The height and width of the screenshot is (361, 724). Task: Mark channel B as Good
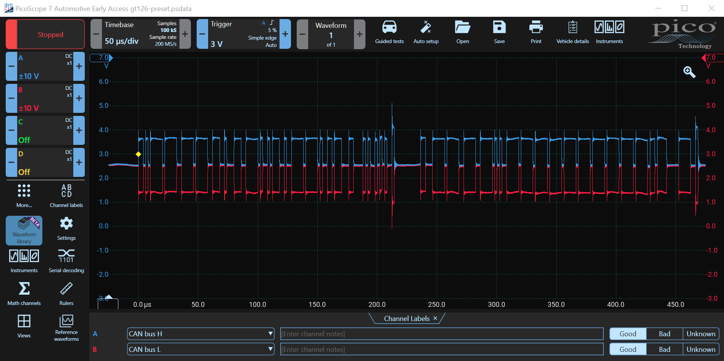point(628,350)
